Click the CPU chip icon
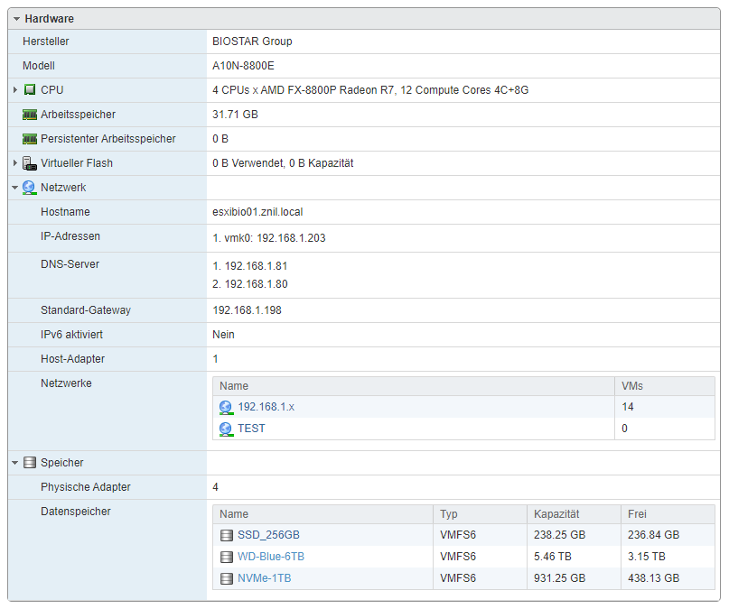This screenshot has height=609, width=729. pos(30,90)
